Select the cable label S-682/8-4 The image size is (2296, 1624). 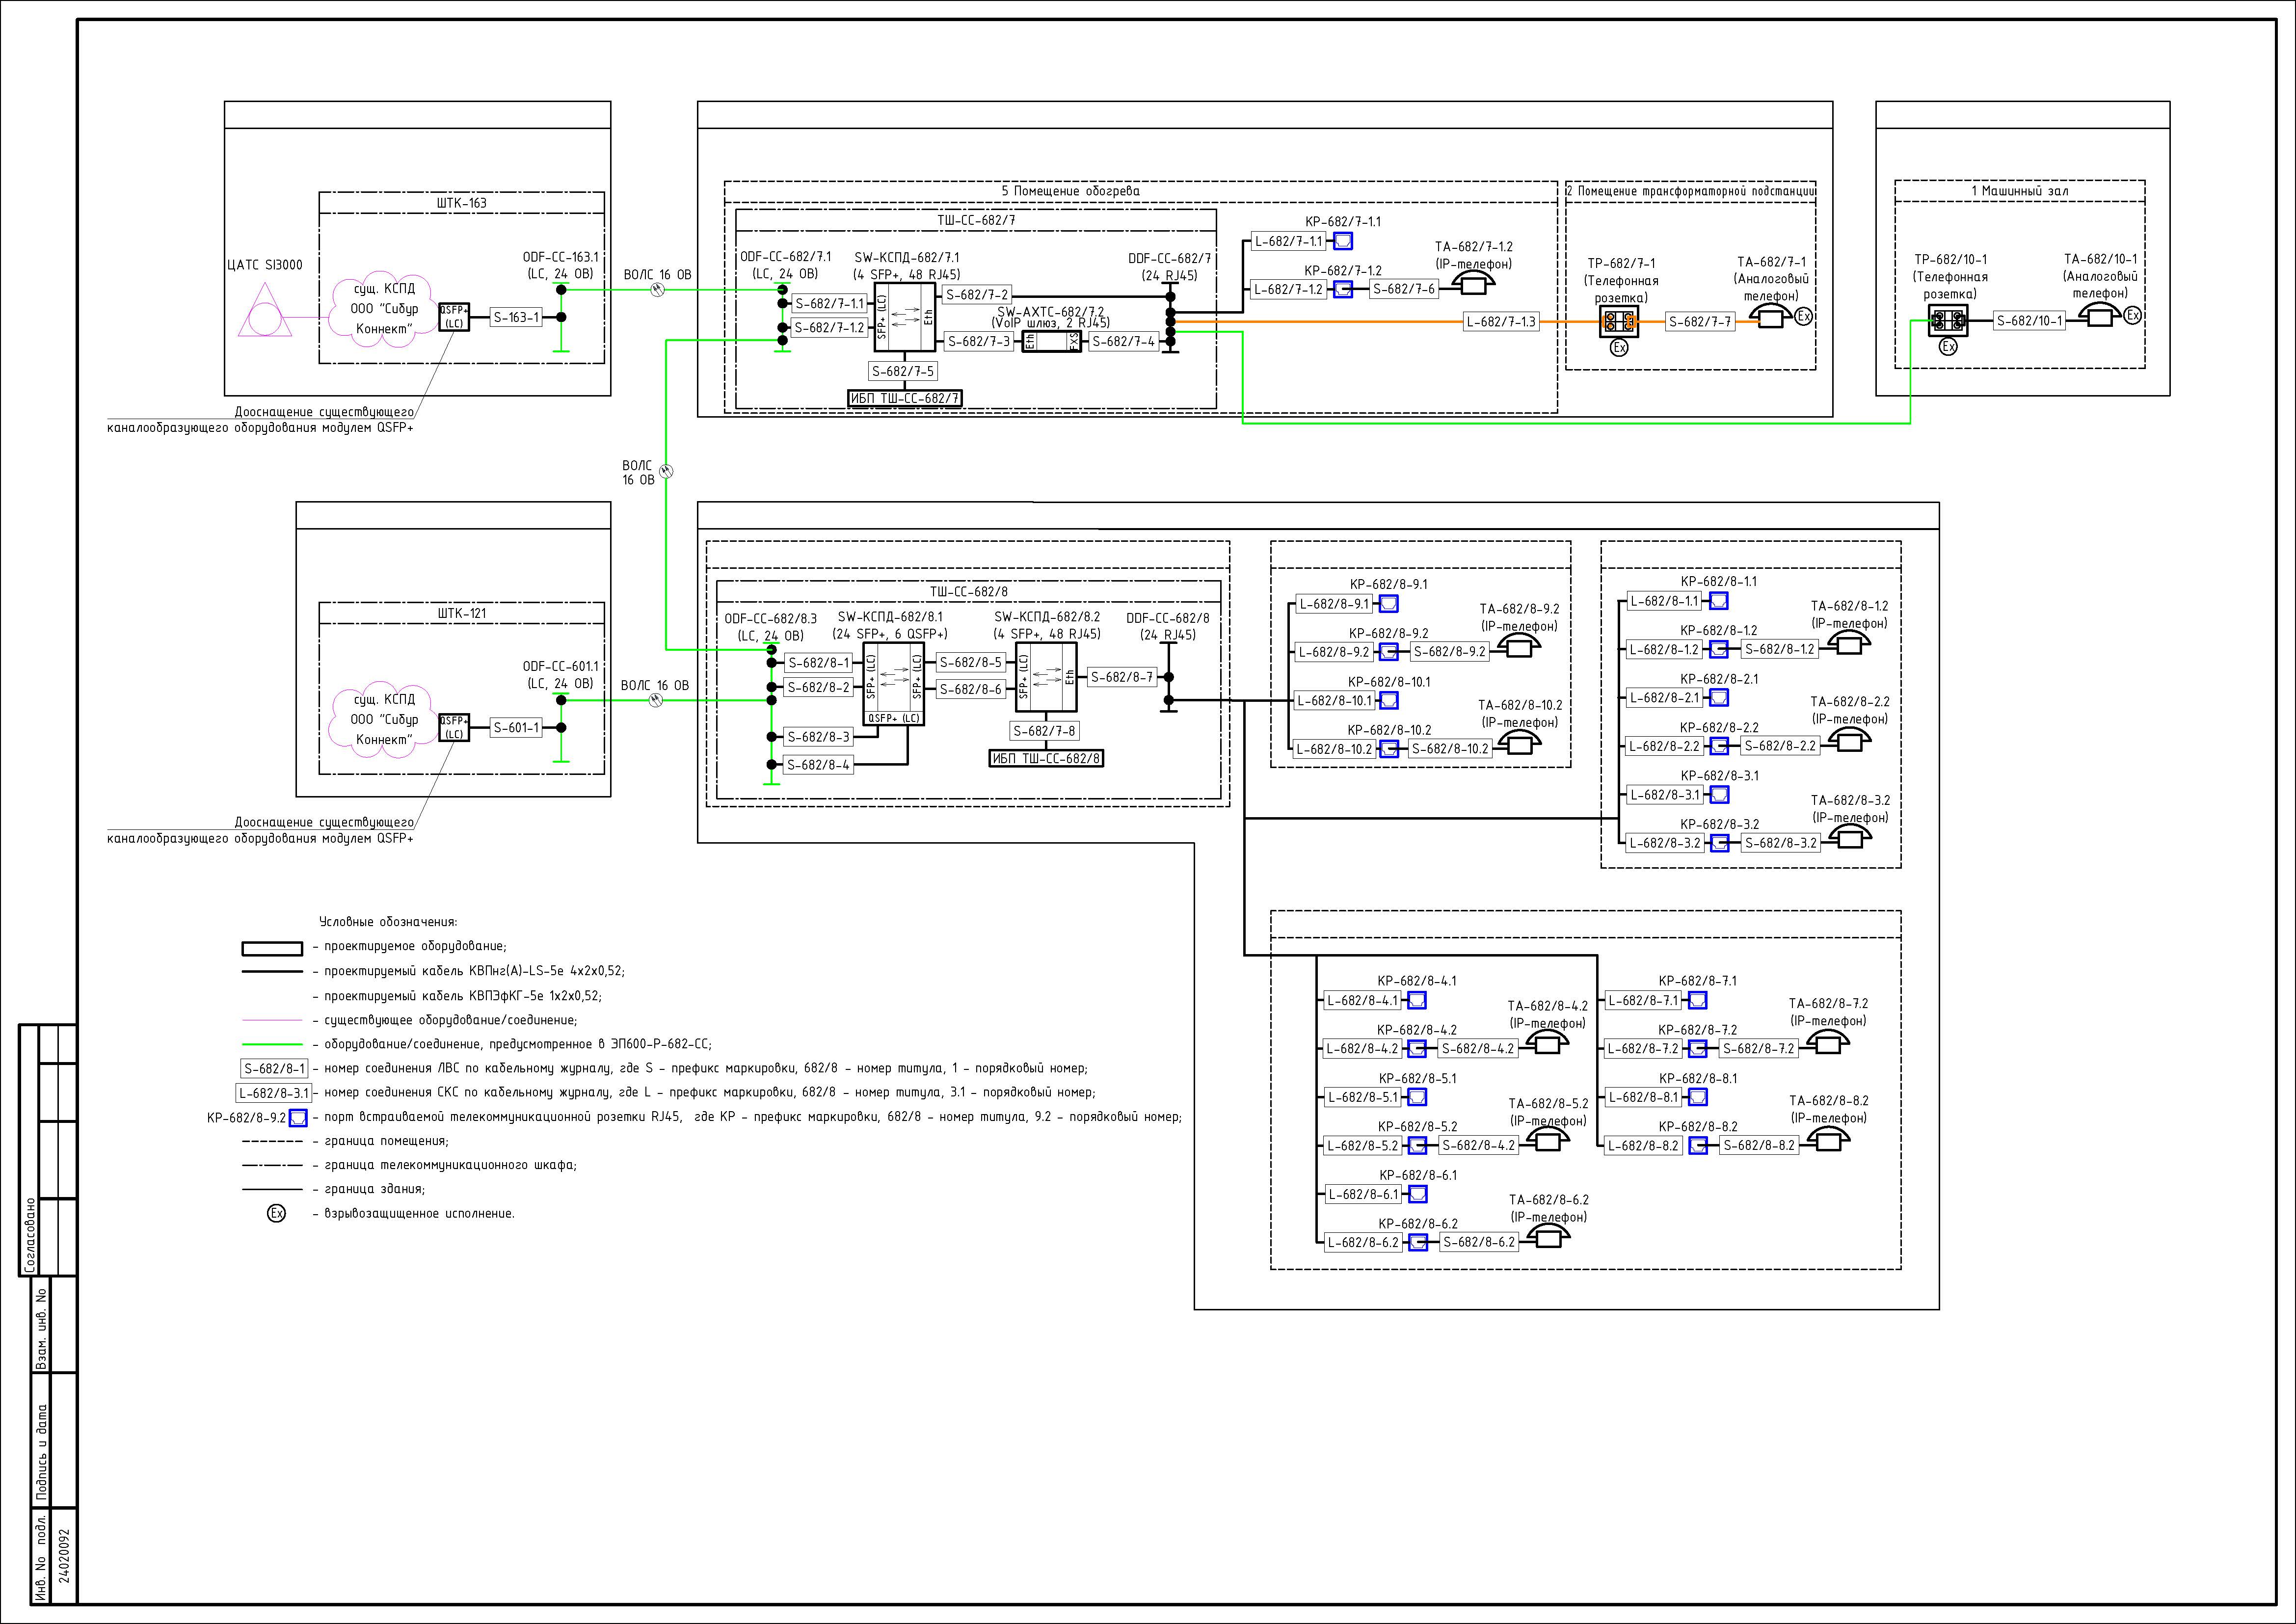click(818, 765)
